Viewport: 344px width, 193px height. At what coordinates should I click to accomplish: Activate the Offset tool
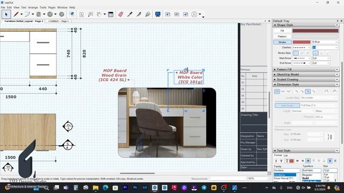71,14
